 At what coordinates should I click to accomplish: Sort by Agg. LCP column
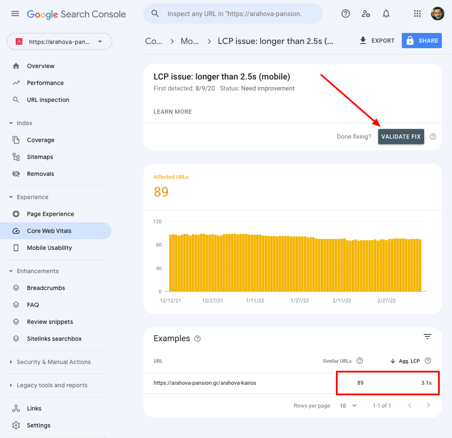pos(405,361)
